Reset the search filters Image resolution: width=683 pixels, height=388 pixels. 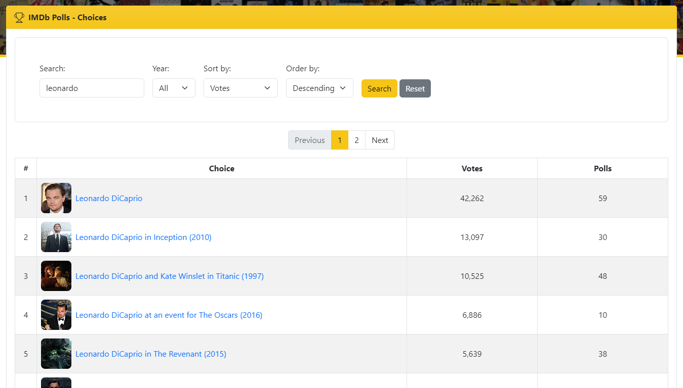tap(415, 88)
